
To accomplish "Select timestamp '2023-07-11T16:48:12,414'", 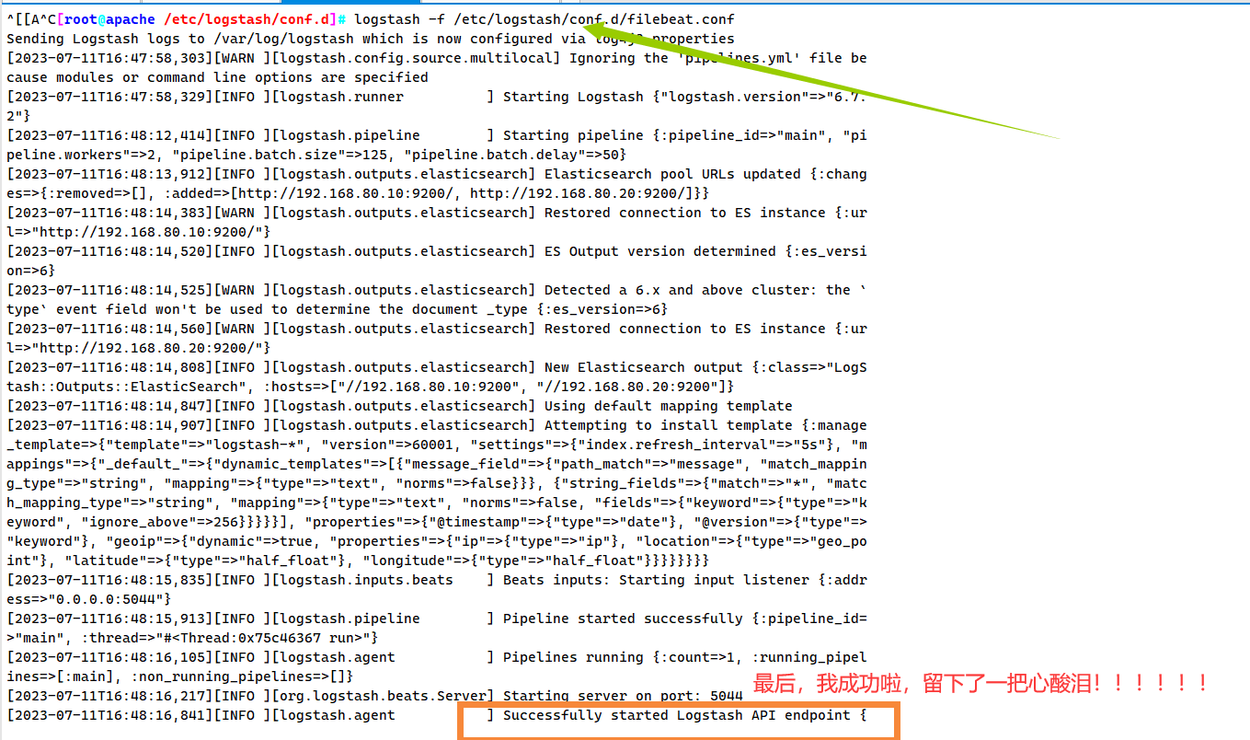I will (109, 135).
